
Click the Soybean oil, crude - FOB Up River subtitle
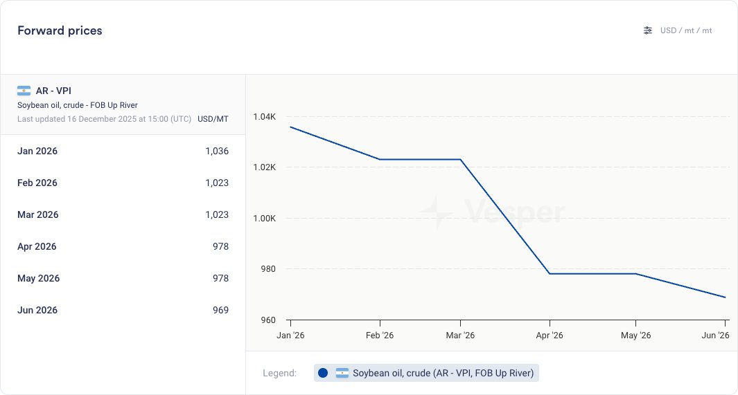pos(78,105)
